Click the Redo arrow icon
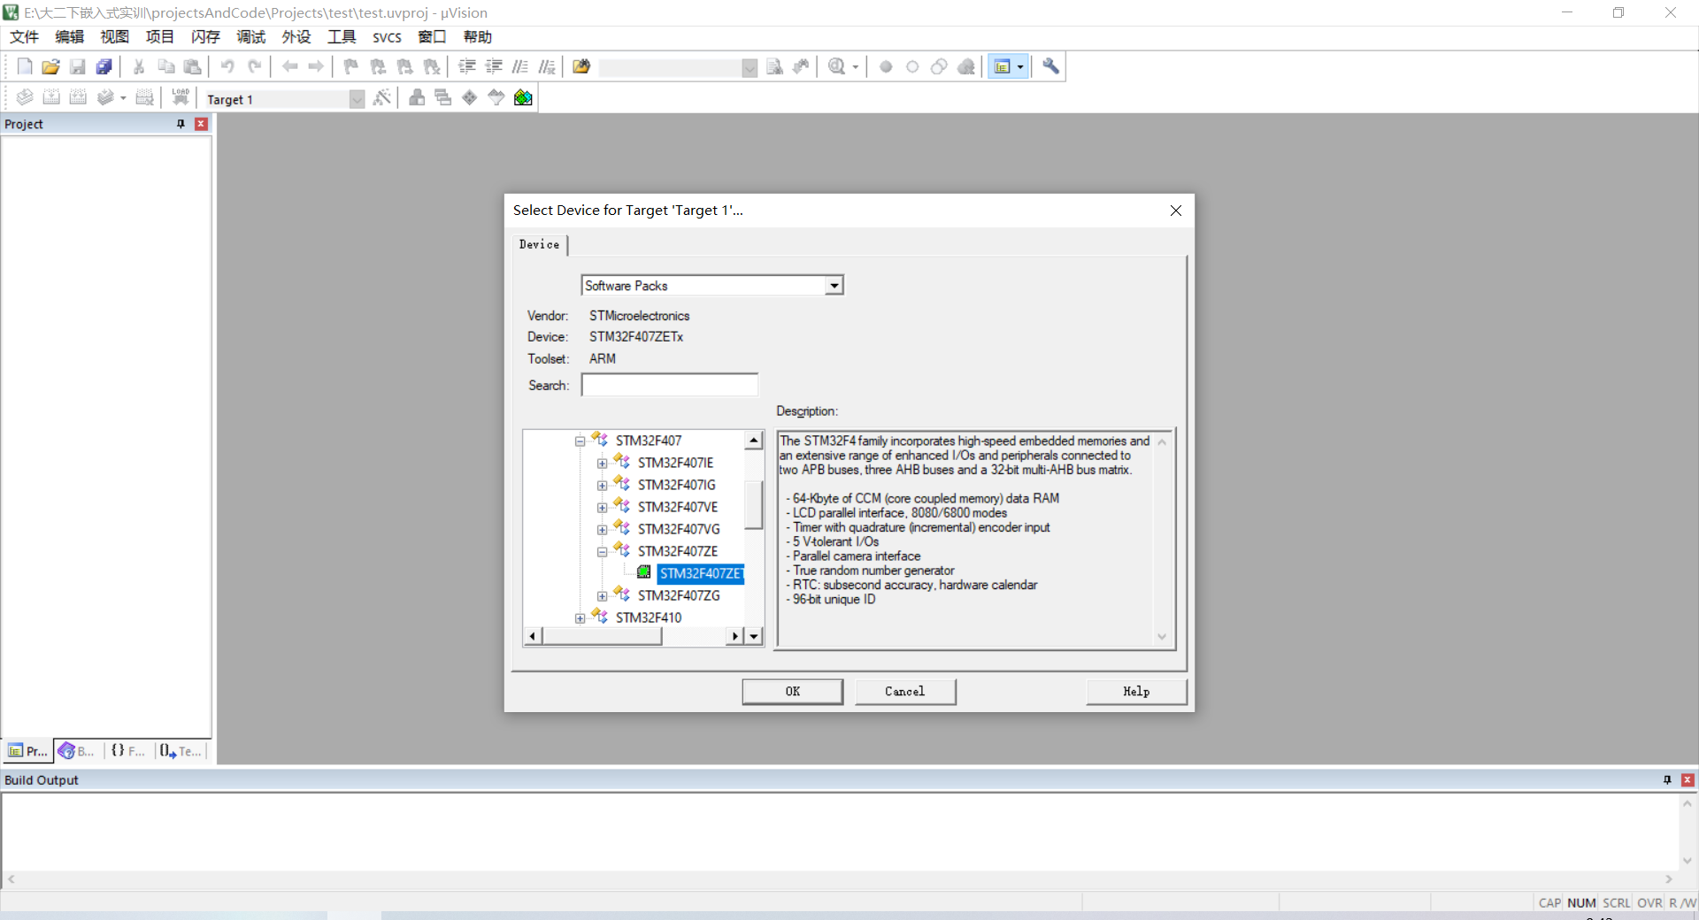The width and height of the screenshot is (1699, 920). 255,66
